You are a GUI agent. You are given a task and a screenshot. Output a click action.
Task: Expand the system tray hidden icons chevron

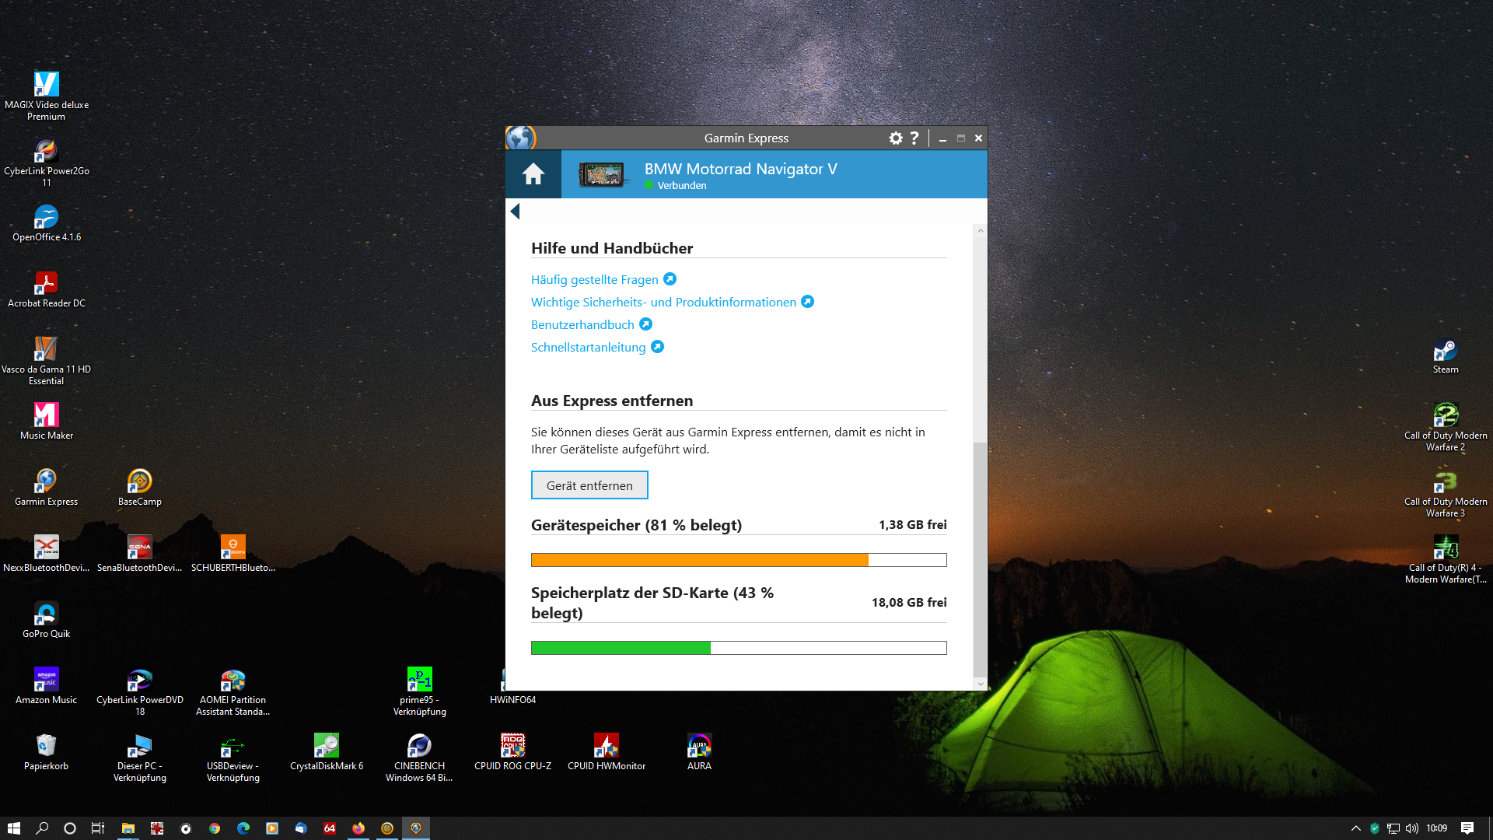pyautogui.click(x=1355, y=828)
